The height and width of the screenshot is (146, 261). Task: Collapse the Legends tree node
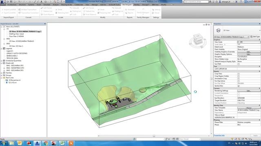[2, 49]
